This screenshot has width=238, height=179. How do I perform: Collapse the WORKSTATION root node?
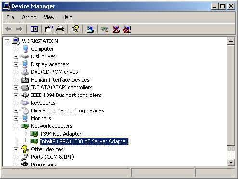pyautogui.click(x=7, y=41)
